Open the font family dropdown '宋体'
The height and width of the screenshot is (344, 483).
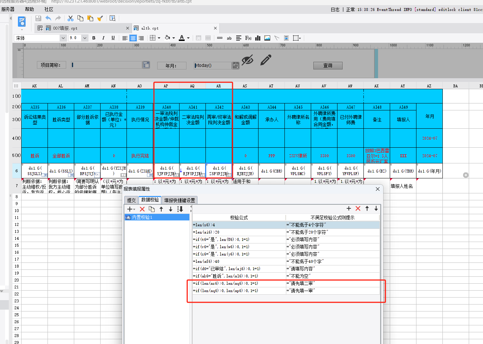63,38
